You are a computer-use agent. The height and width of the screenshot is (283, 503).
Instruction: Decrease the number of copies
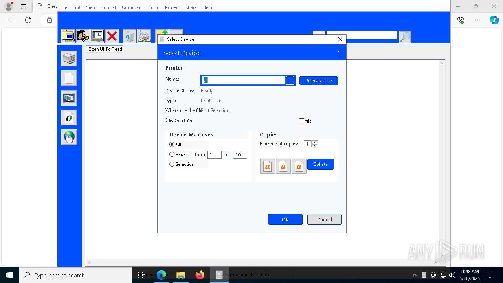(x=314, y=146)
